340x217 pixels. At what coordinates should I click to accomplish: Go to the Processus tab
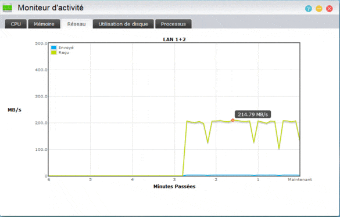coord(173,24)
